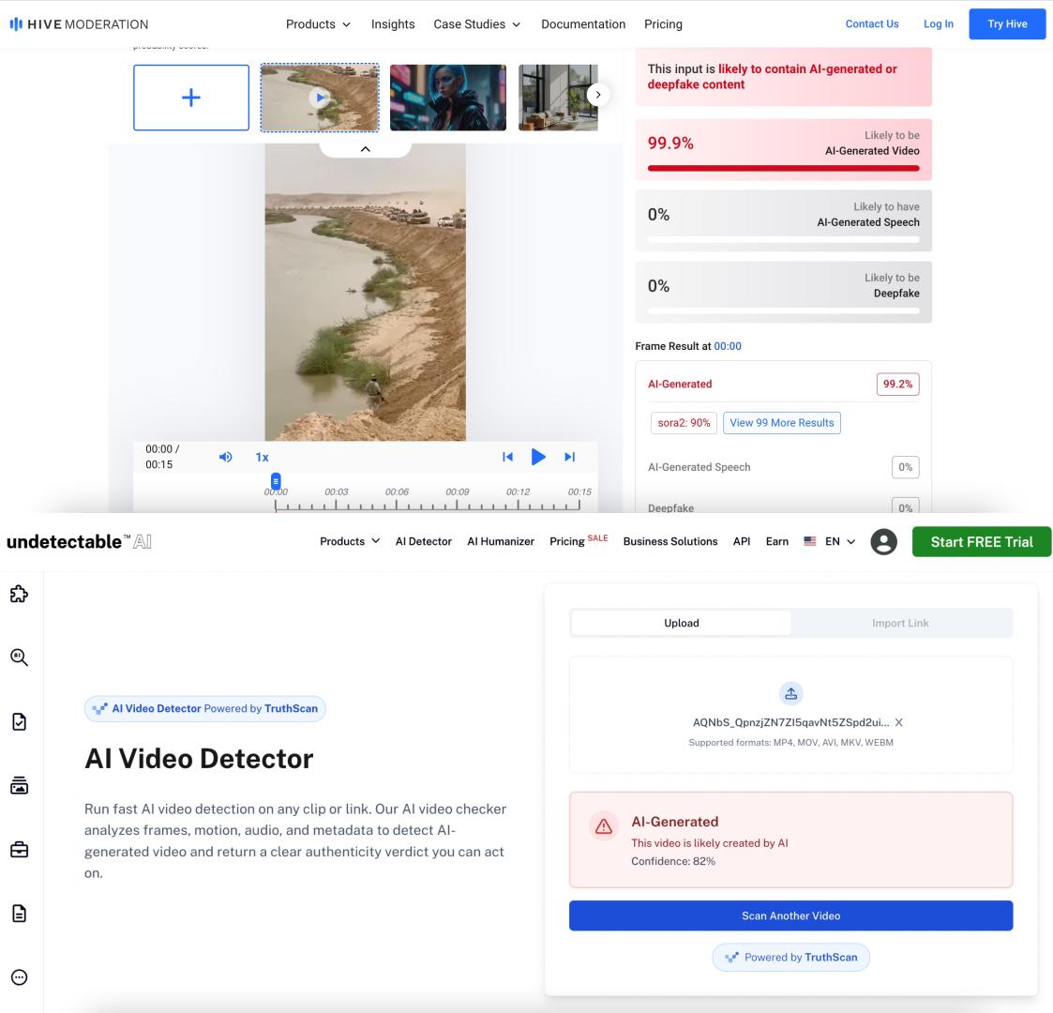Screen dimensions: 1053x1013
Task: Open the Earn page link
Action: 777,541
